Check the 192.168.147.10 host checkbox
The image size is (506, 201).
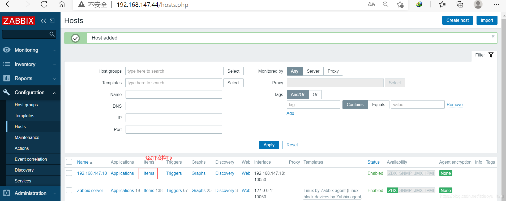click(69, 173)
